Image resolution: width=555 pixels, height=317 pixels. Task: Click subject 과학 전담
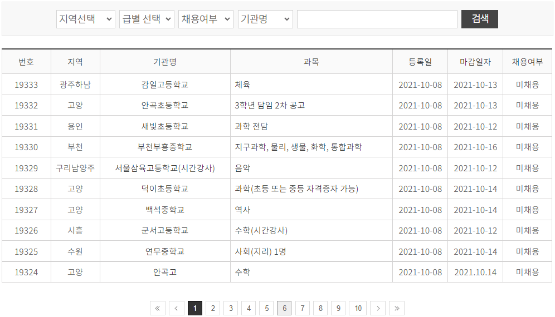click(251, 126)
